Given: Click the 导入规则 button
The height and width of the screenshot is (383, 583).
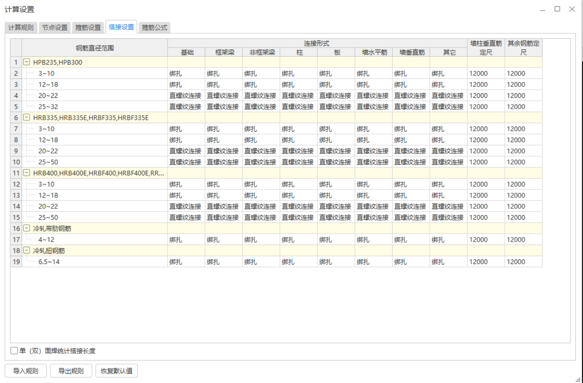Looking at the screenshot, I should tap(25, 371).
